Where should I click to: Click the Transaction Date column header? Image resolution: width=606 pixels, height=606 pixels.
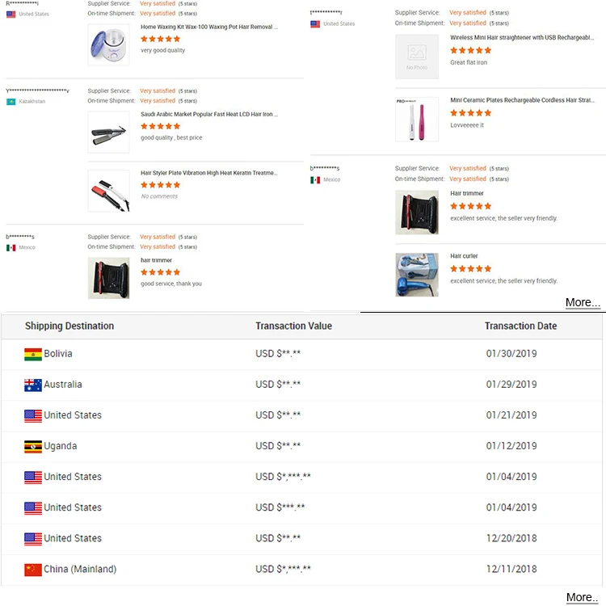[x=520, y=326]
